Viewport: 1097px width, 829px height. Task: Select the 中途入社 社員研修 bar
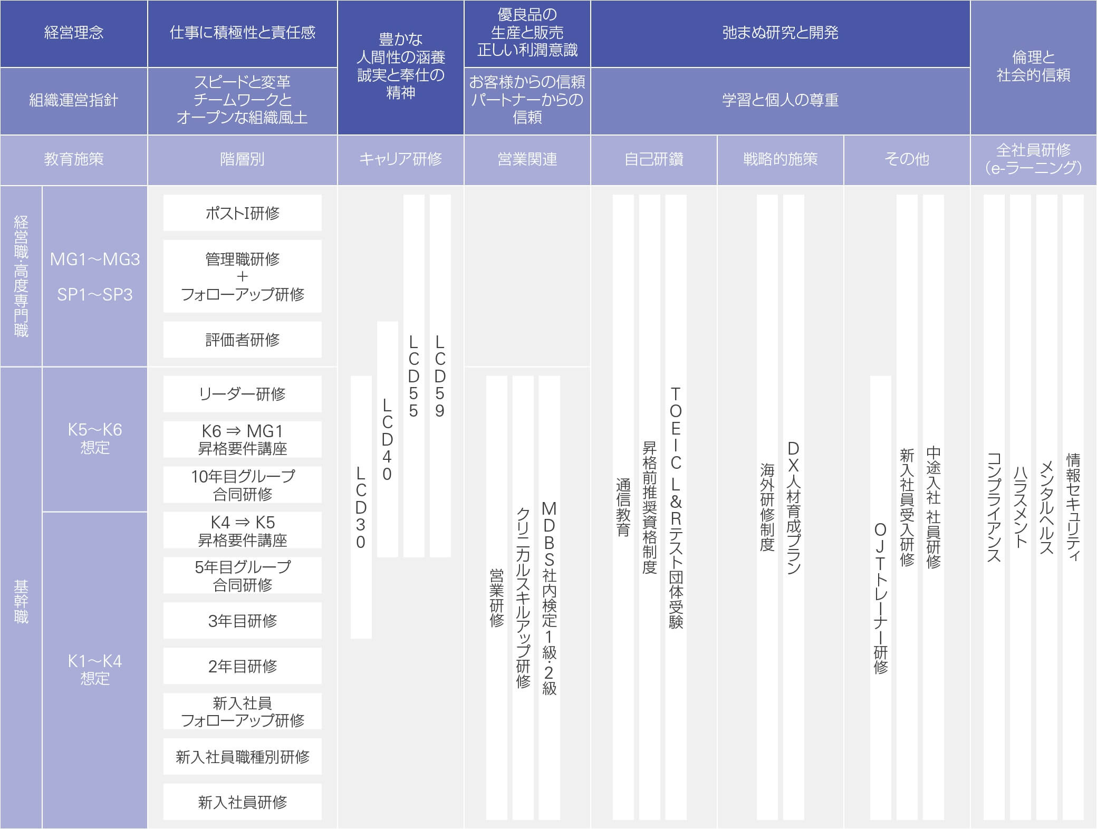(934, 507)
